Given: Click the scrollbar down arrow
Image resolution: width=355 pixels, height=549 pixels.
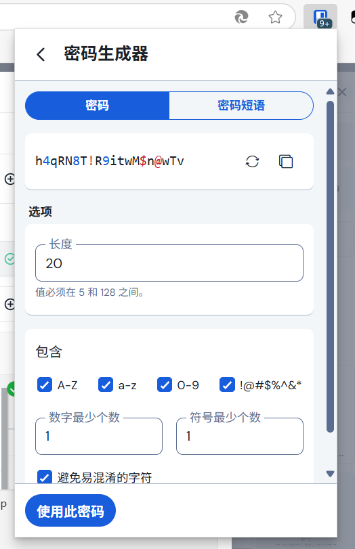Looking at the screenshot, I should pos(330,474).
